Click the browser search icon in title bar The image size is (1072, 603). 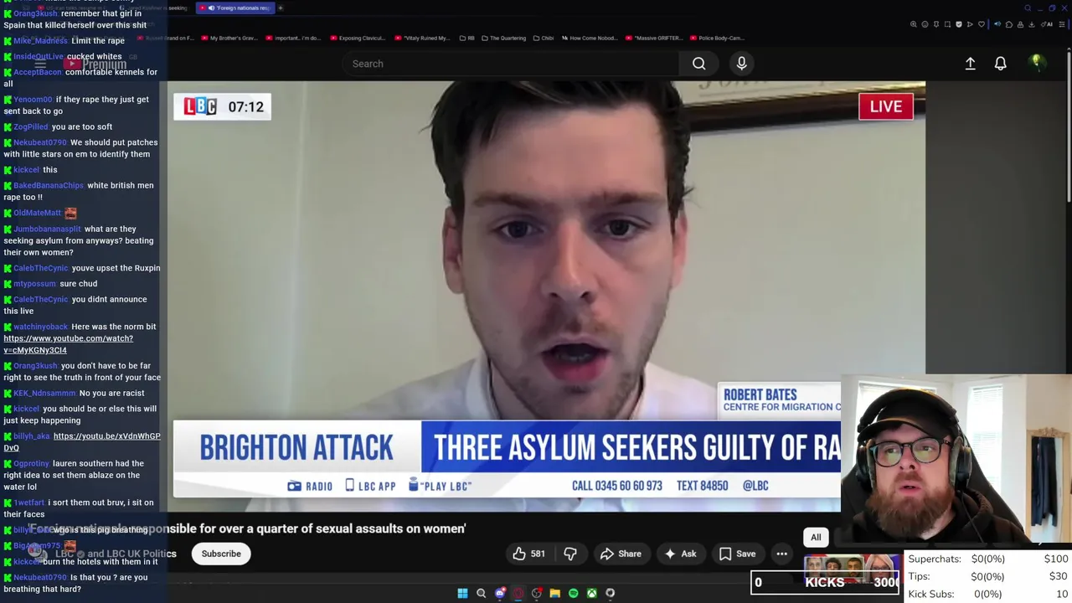1028,8
